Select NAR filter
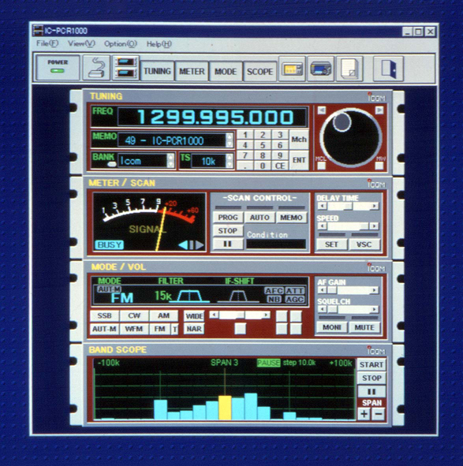This screenshot has height=466, width=463. (194, 329)
